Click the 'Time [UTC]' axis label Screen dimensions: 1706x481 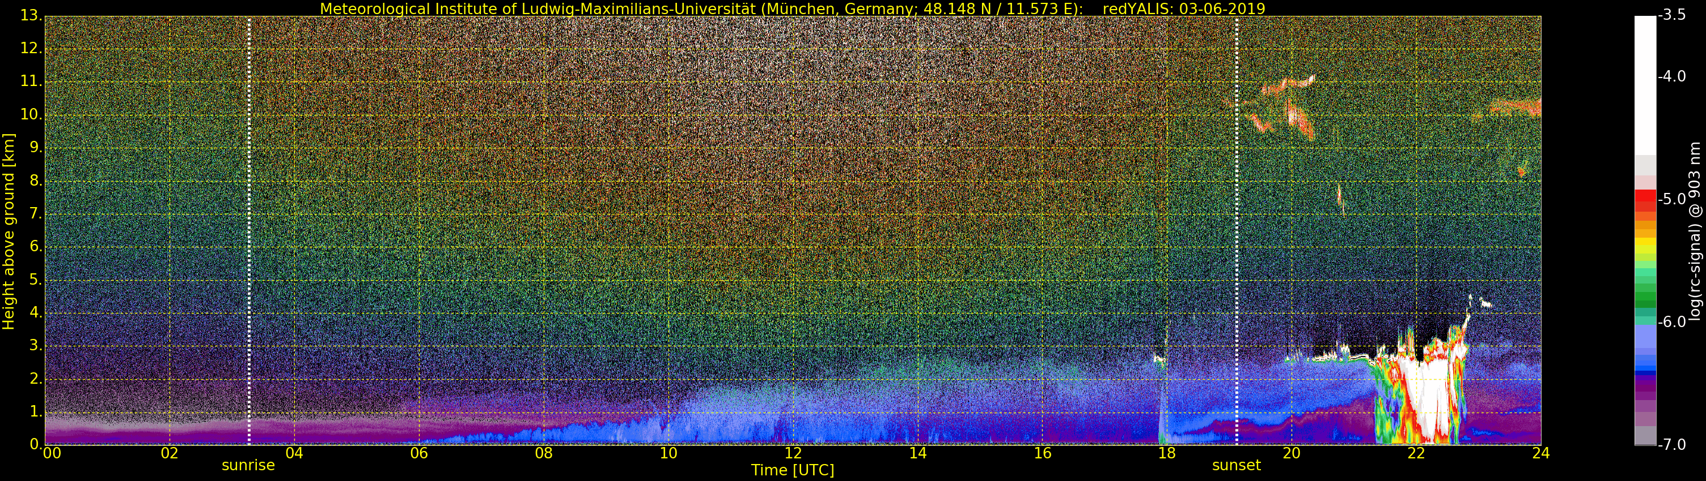[792, 470]
